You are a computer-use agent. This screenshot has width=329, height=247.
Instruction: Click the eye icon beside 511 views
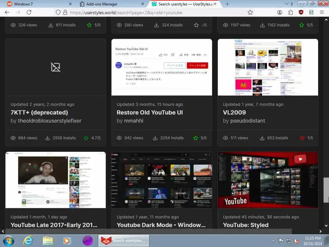point(225,138)
